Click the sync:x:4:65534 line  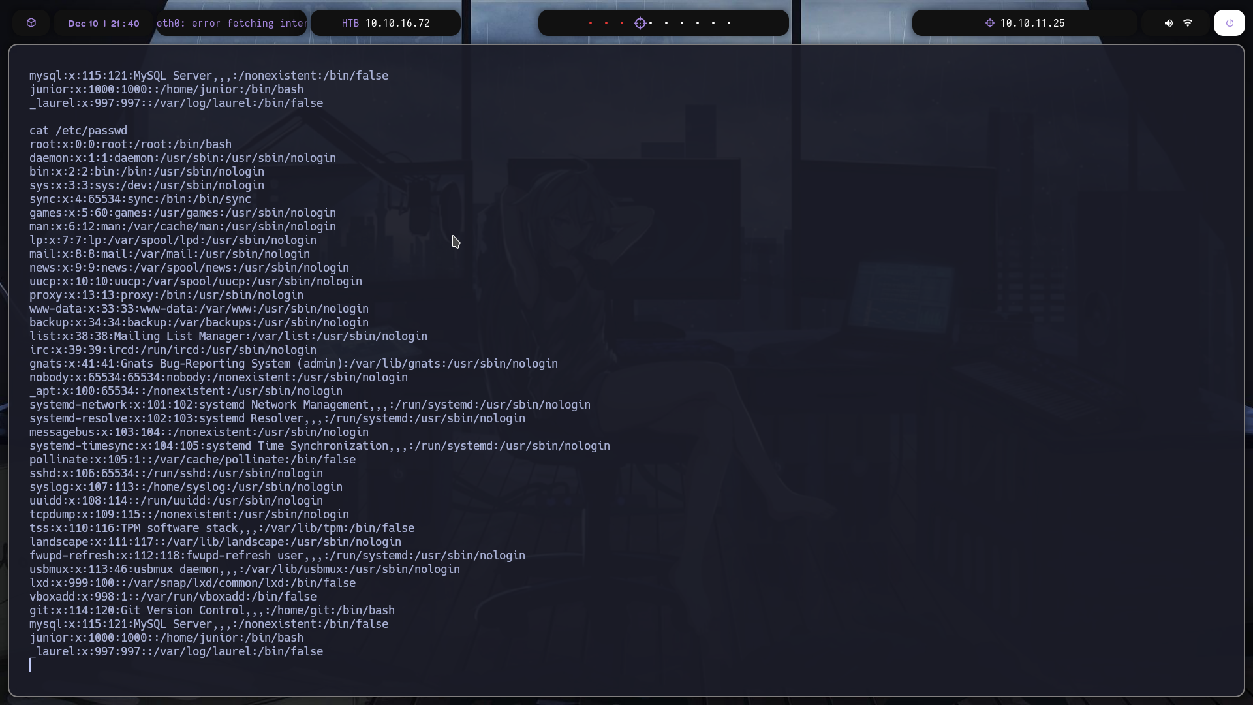[140, 199]
